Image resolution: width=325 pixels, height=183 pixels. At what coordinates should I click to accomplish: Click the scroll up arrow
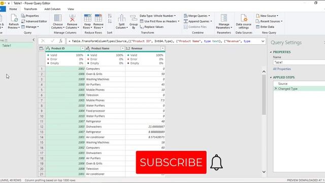pyautogui.click(x=264, y=72)
